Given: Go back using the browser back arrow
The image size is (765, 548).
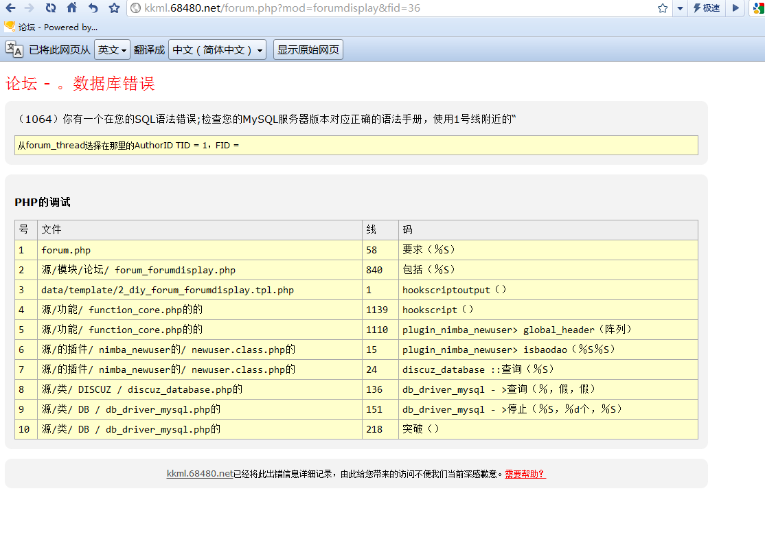Looking at the screenshot, I should [x=10, y=8].
